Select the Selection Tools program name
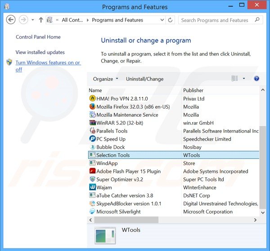The image size is (270, 251). click(113, 155)
